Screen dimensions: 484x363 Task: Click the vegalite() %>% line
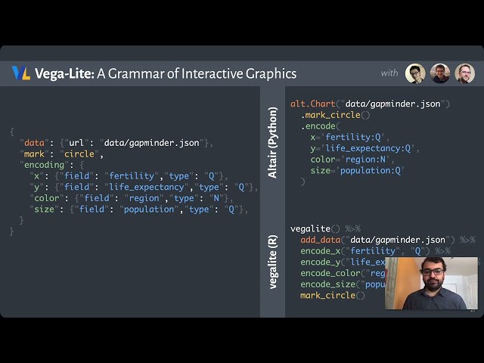click(x=325, y=229)
